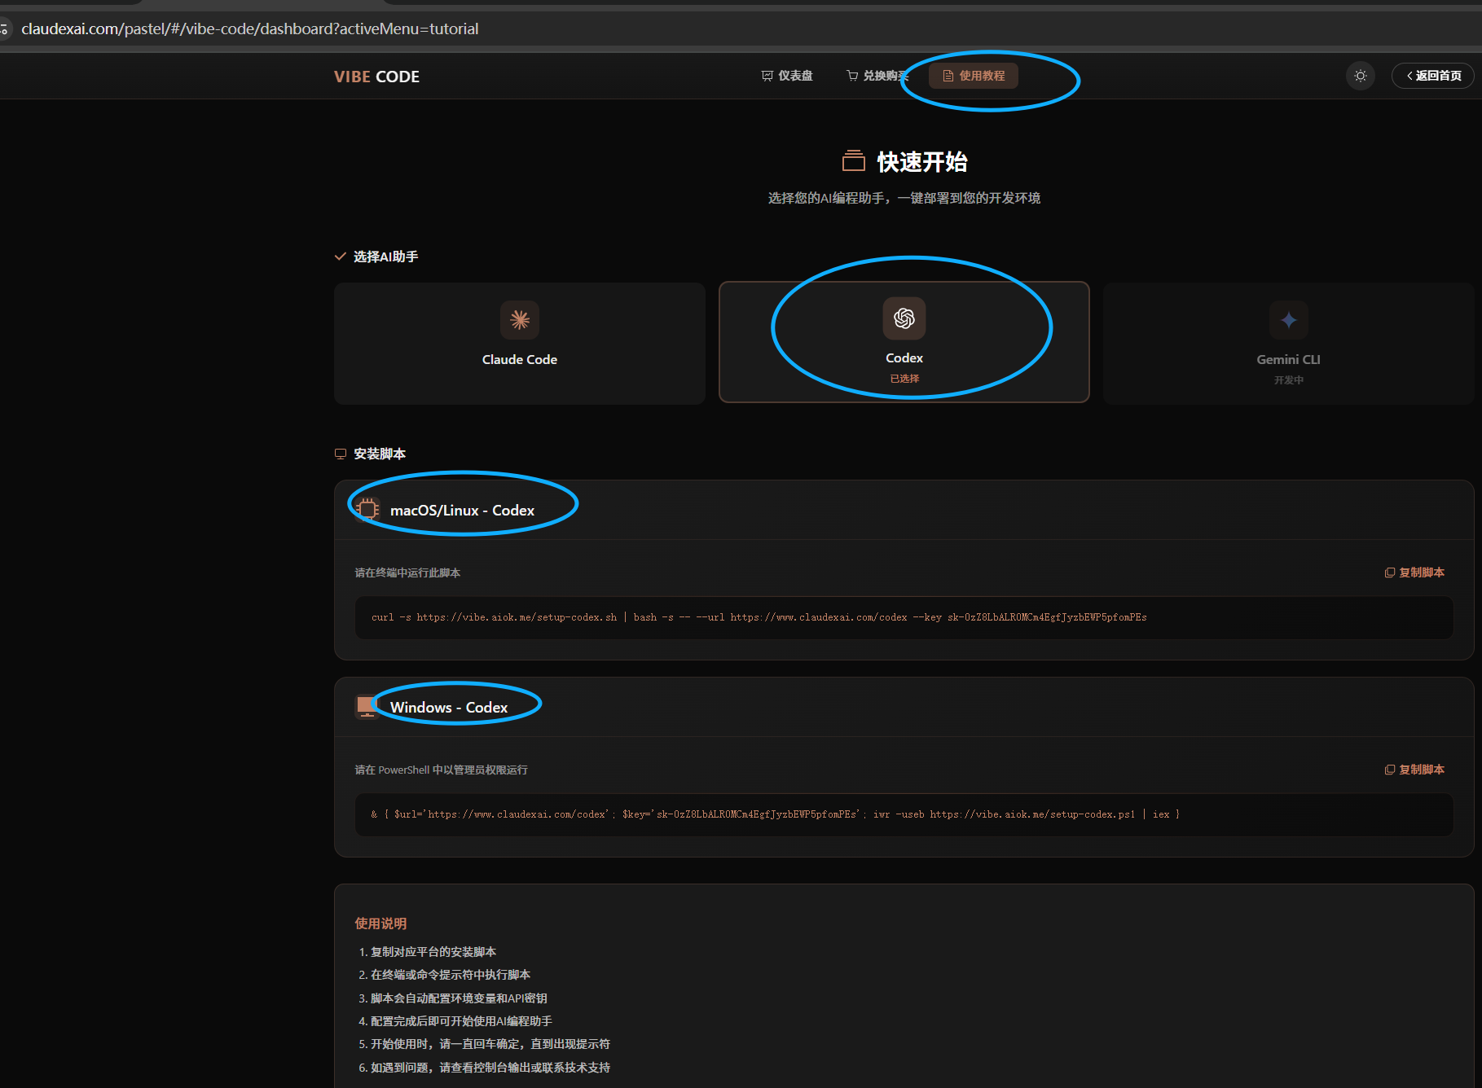Screen dimensions: 1482x1088
Task: Copy the Windows PowerShell script with 复制脚本
Action: pyautogui.click(x=1414, y=770)
